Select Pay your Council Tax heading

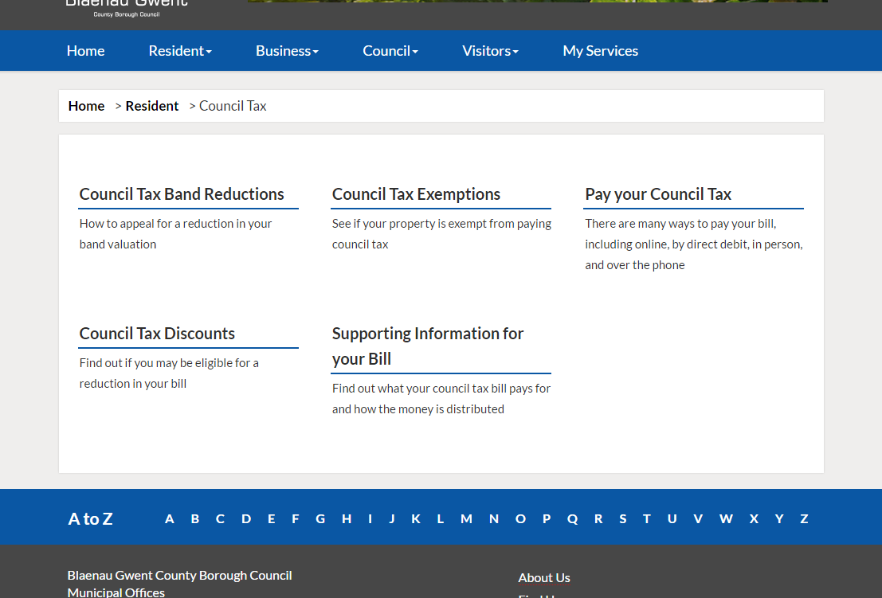point(658,194)
